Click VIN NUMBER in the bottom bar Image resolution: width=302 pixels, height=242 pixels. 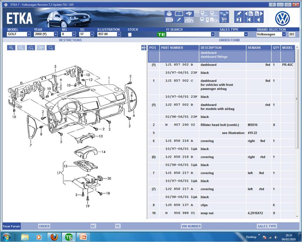pos(191,226)
